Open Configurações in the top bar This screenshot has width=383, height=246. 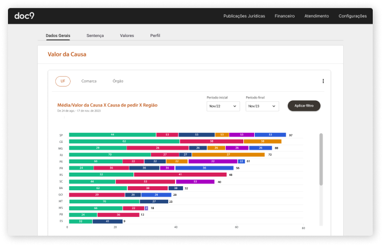[352, 16]
